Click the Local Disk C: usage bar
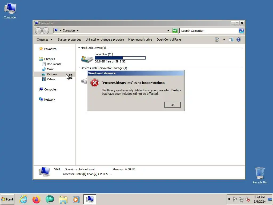Screen dimensions: 273x205 point(120,58)
